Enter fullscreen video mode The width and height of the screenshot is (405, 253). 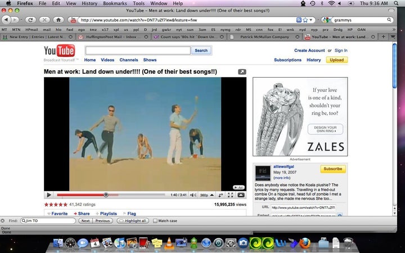pyautogui.click(x=231, y=195)
